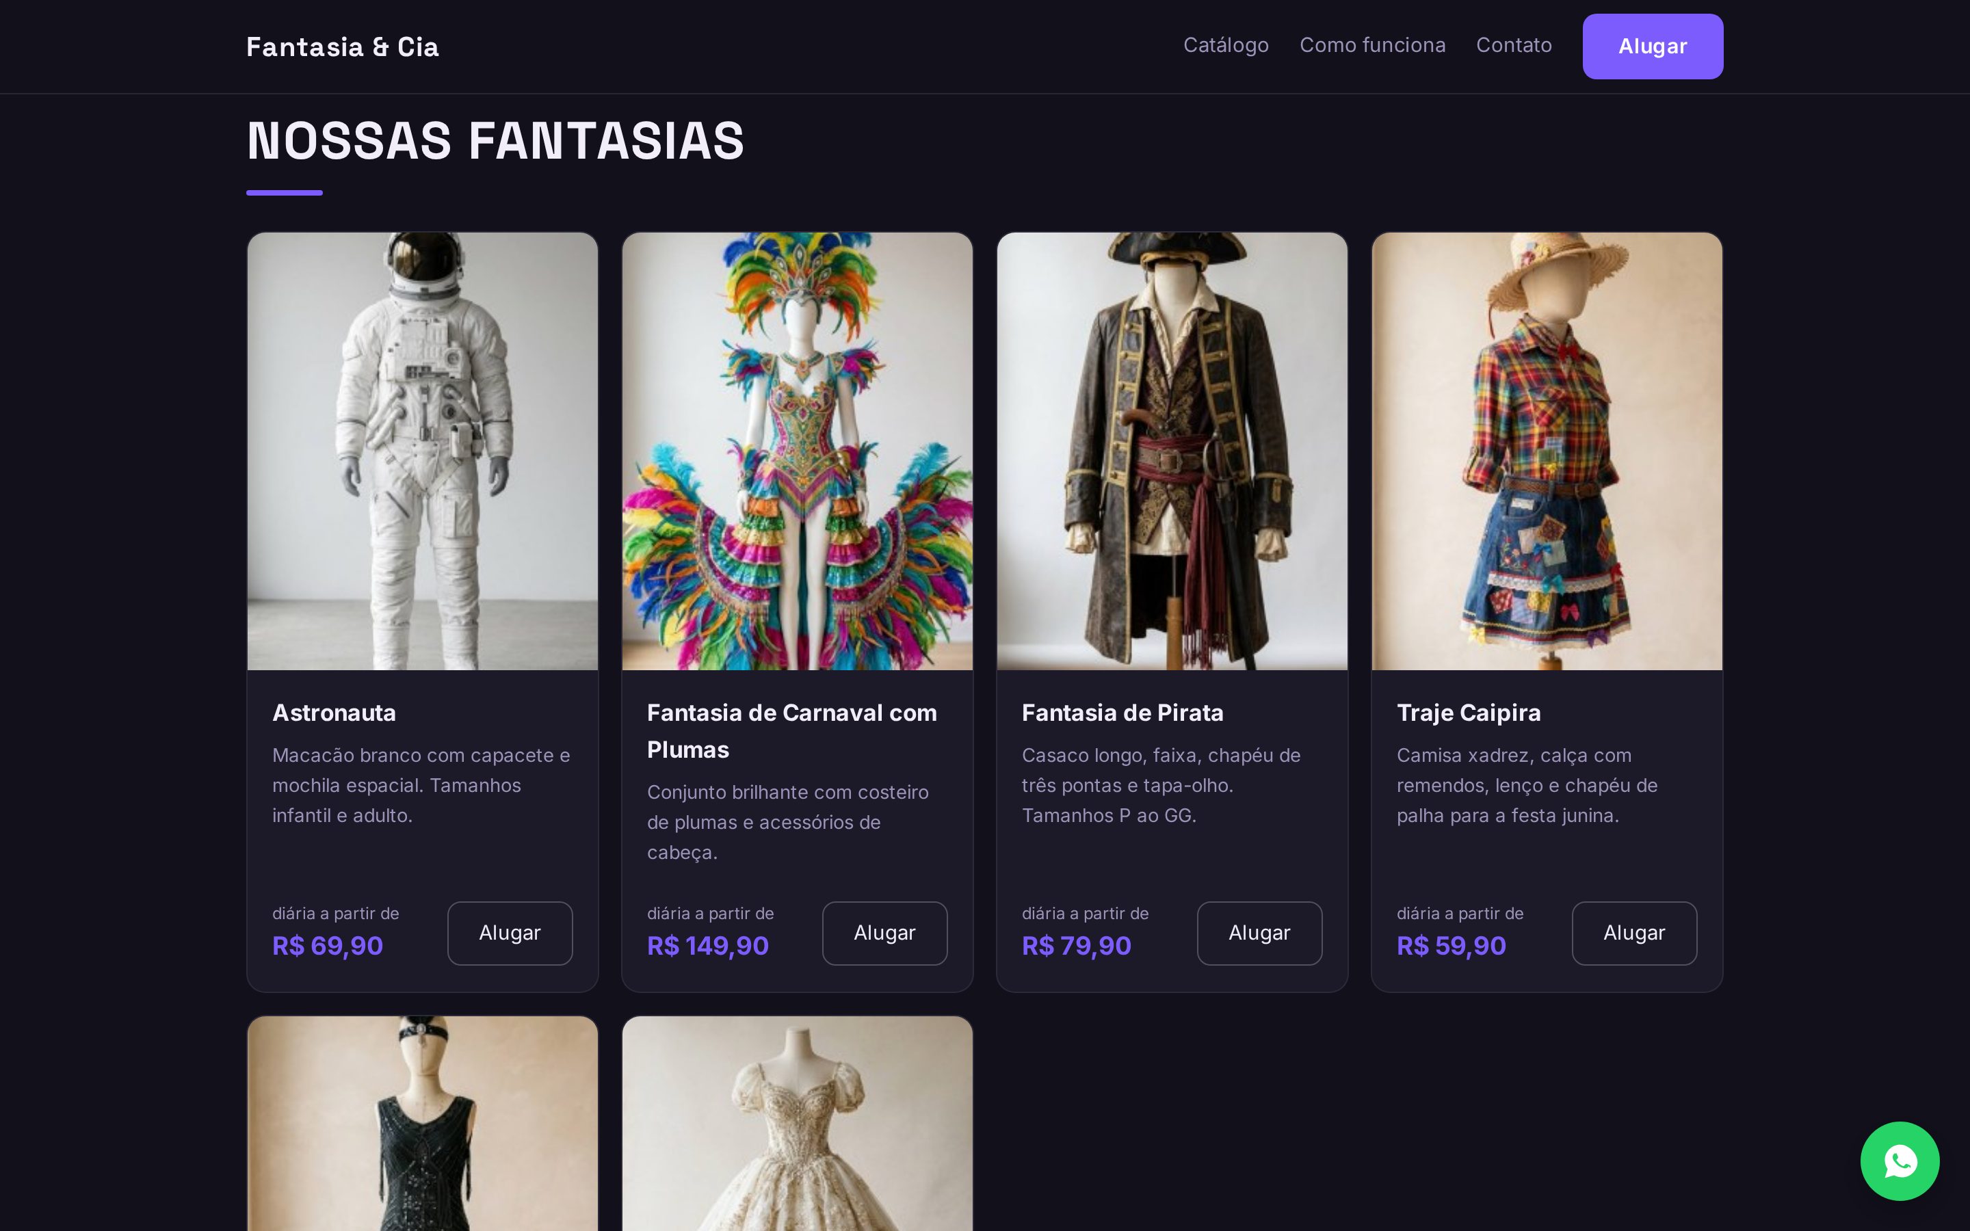The image size is (1970, 1231).
Task: Select the Traje Caipira title
Action: click(1469, 713)
